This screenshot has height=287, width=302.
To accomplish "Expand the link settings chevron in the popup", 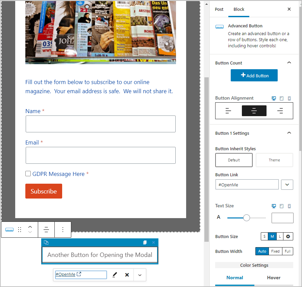I will tap(140, 275).
